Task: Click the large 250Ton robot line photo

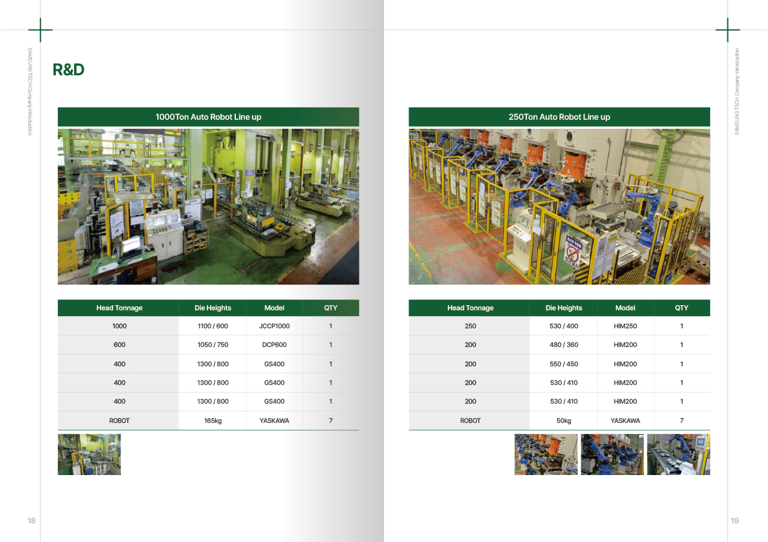Action: click(559, 207)
